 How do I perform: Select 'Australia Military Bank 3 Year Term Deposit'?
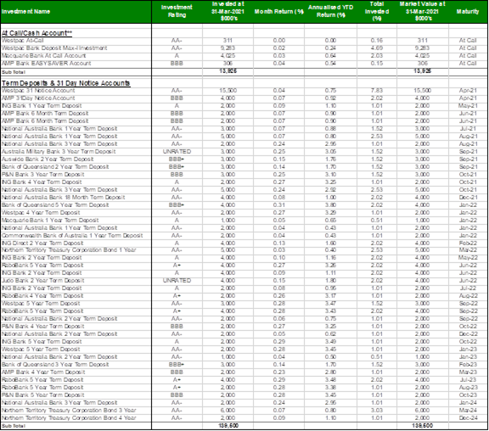pyautogui.click(x=59, y=152)
